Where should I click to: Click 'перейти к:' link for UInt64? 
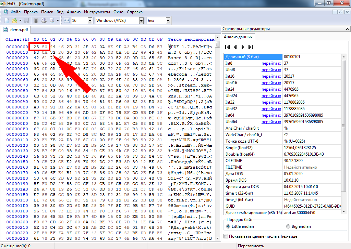pos(271,121)
